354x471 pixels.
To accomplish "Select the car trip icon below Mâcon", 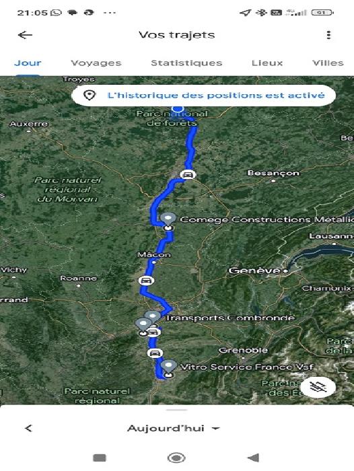I will coord(146,281).
